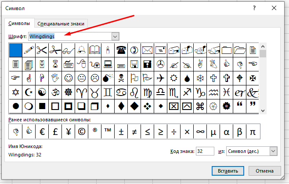Screen dimensions: 289x184
Task: Pick the boxed X symbol
Action: point(174,106)
